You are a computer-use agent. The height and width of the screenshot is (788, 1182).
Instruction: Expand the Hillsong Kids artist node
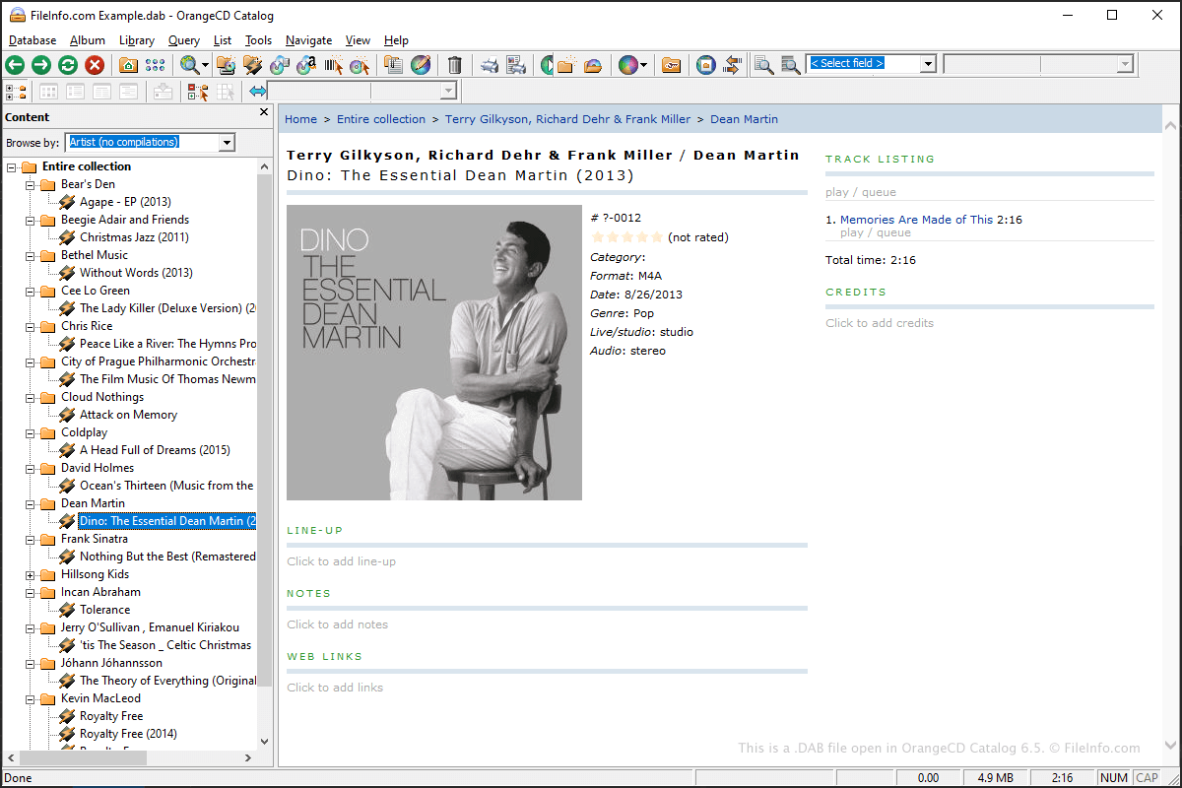(x=31, y=574)
